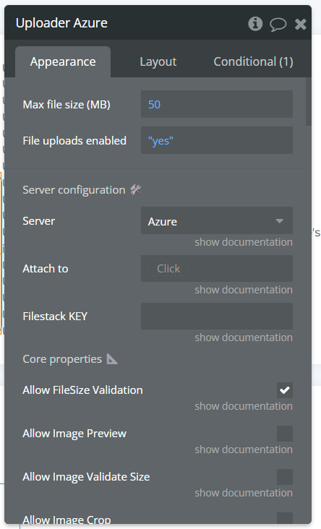
Task: Show documentation for Allow Image Preview
Action: coord(244,450)
